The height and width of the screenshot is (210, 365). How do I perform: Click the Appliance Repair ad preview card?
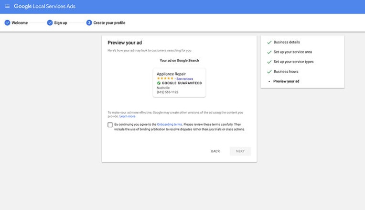(179, 83)
